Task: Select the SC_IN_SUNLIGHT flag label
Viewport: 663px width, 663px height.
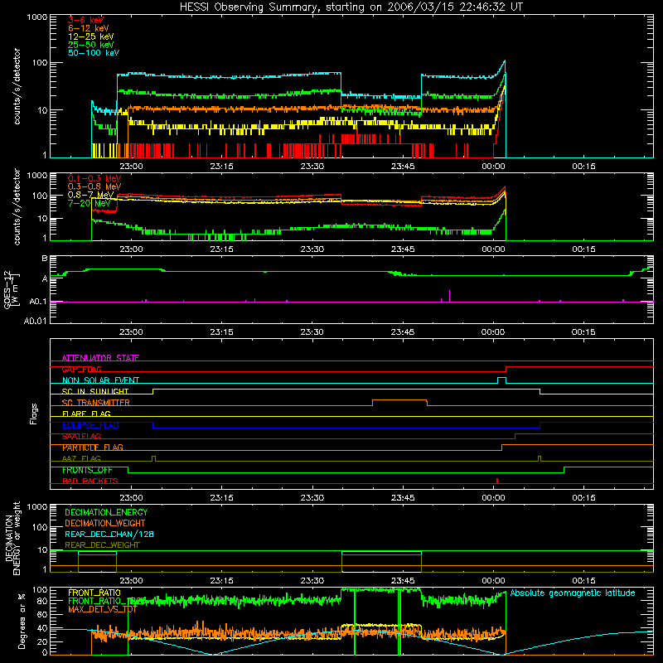Action: click(x=95, y=391)
